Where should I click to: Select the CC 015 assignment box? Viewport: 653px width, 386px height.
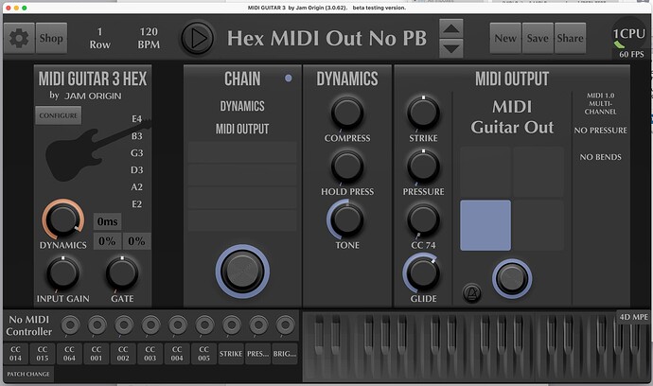pyautogui.click(x=43, y=354)
